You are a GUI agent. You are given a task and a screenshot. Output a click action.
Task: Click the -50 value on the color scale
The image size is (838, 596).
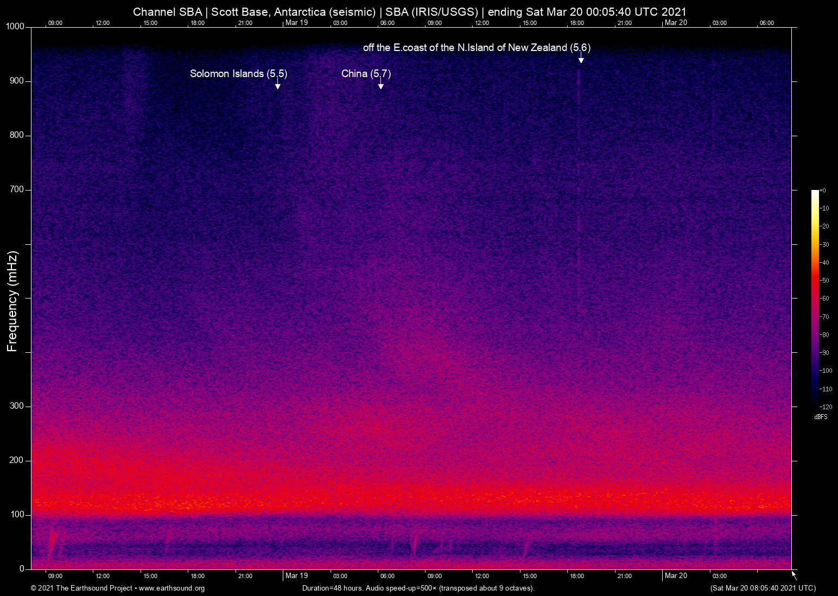[824, 281]
